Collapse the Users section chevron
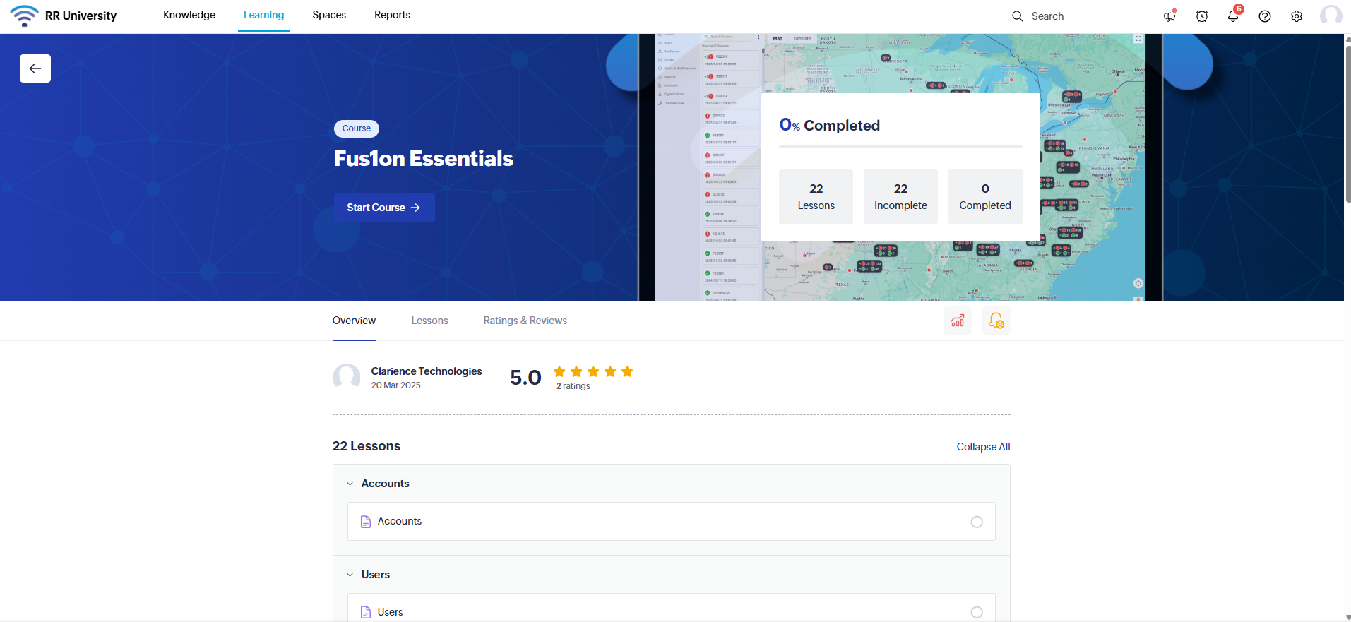Viewport: 1351px width, 622px height. [350, 575]
